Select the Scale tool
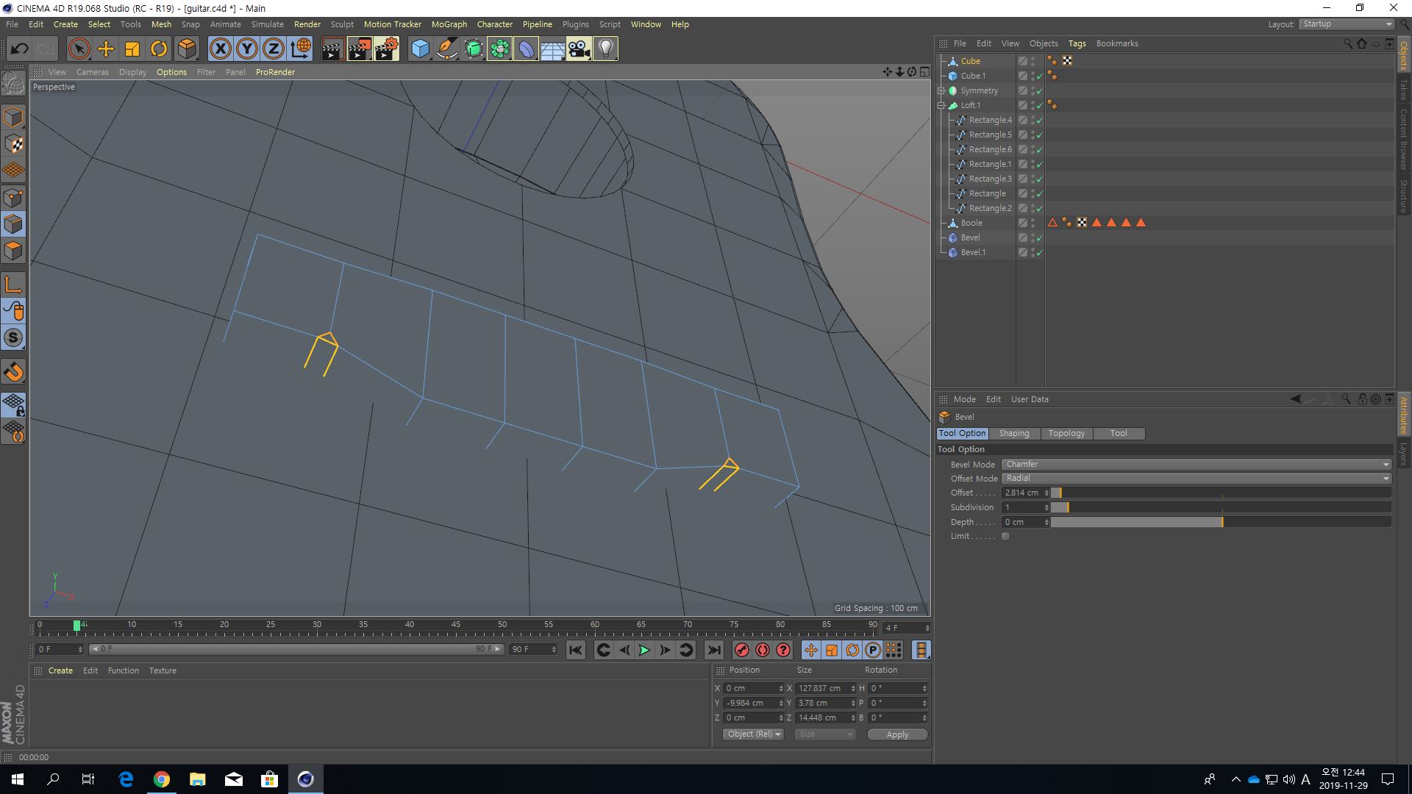Image resolution: width=1412 pixels, height=794 pixels. [x=132, y=49]
